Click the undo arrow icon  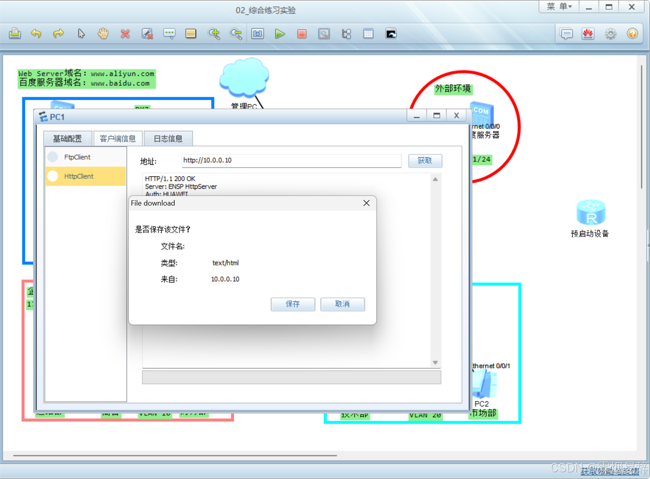pyautogui.click(x=36, y=34)
